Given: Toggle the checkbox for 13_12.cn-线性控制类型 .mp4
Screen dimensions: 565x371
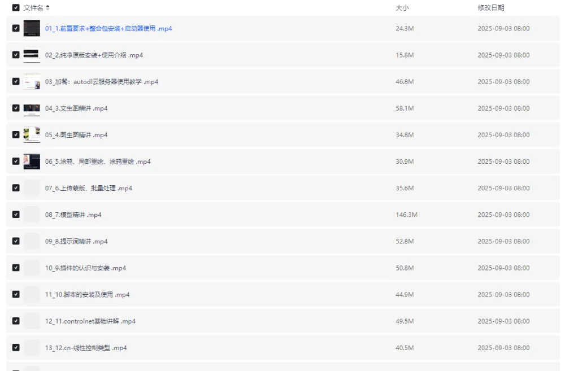Looking at the screenshot, I should (x=16, y=348).
